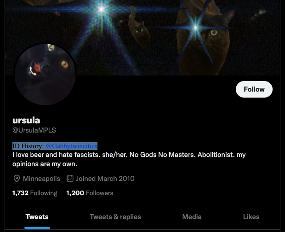The height and width of the screenshot is (232, 285).
Task: View the 1,732 Following list
Action: tap(35, 193)
